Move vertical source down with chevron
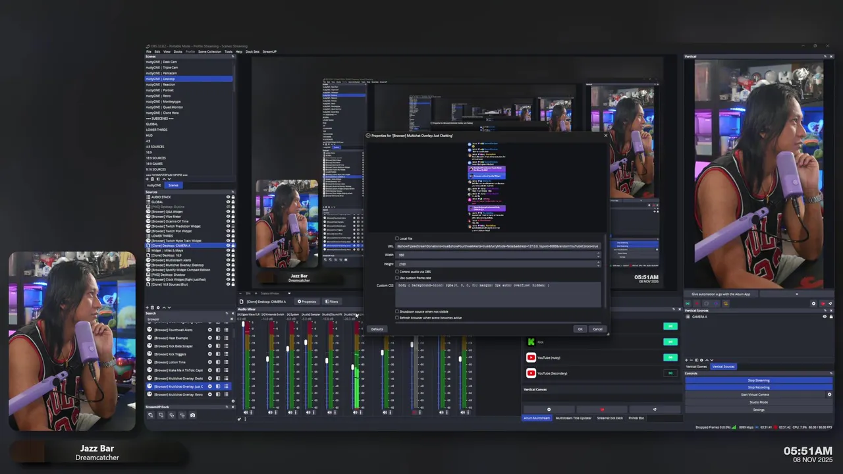 tap(712, 360)
